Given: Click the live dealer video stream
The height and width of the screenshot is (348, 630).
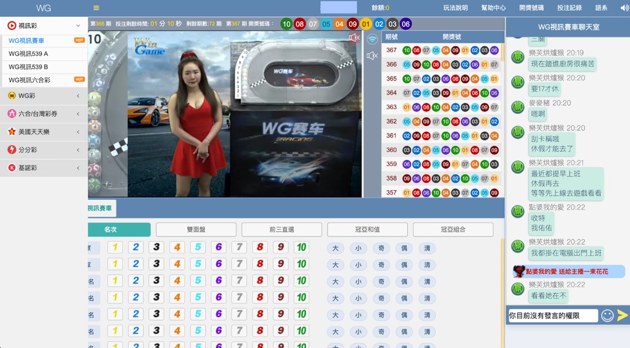Looking at the screenshot, I should click(225, 115).
